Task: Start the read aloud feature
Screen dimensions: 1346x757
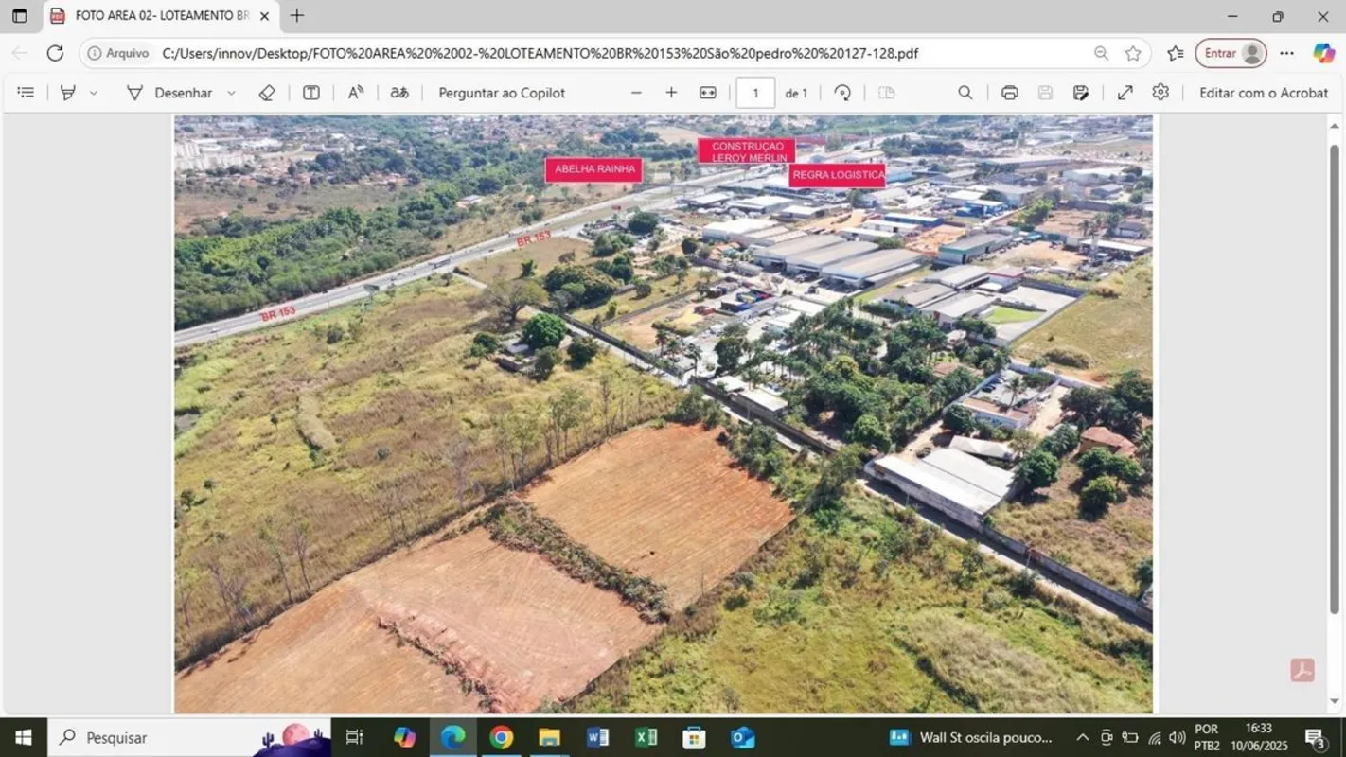Action: (356, 93)
